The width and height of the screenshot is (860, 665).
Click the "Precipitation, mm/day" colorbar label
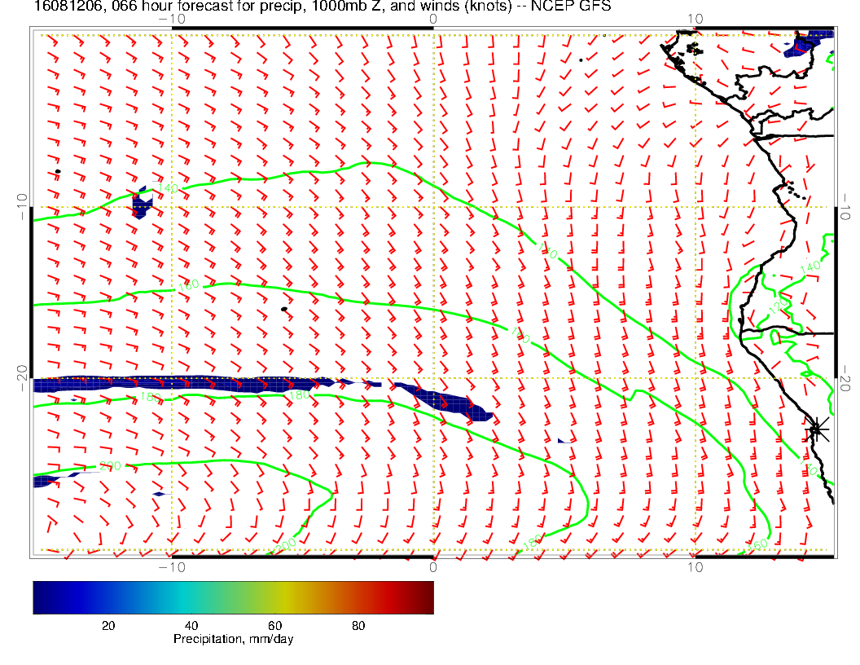233,640
